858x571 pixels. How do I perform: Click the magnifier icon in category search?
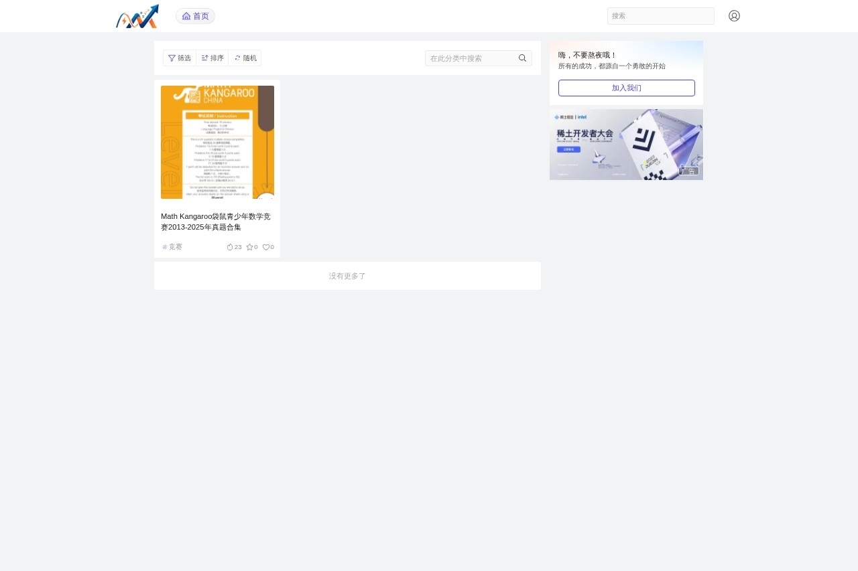click(522, 58)
